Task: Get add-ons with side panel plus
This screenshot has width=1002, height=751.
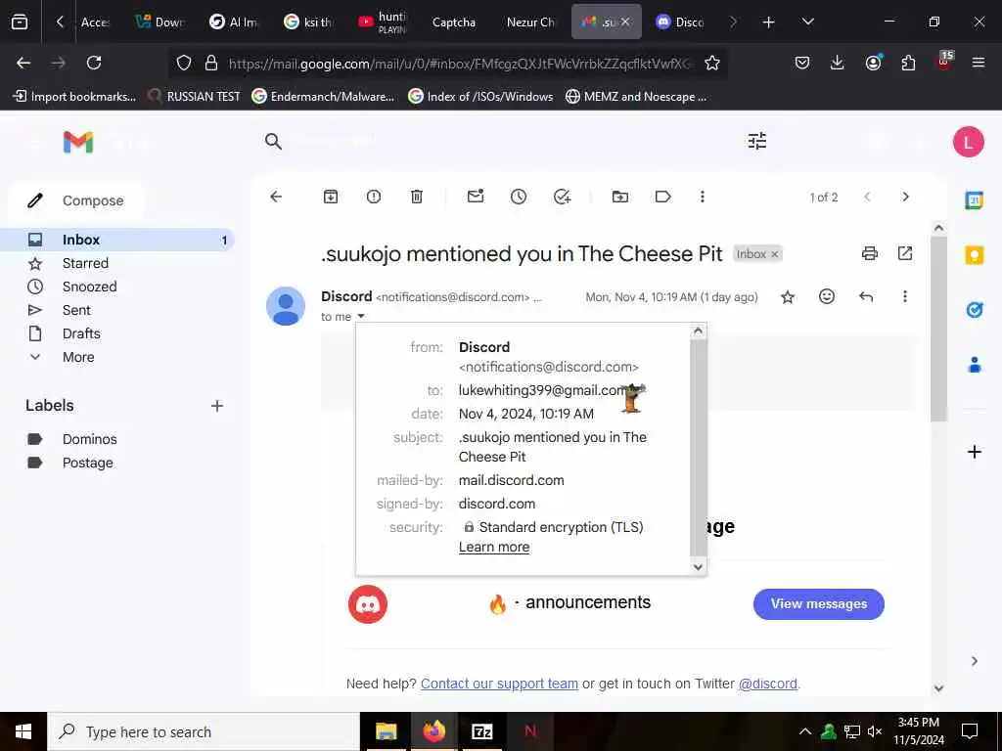Action: [974, 452]
